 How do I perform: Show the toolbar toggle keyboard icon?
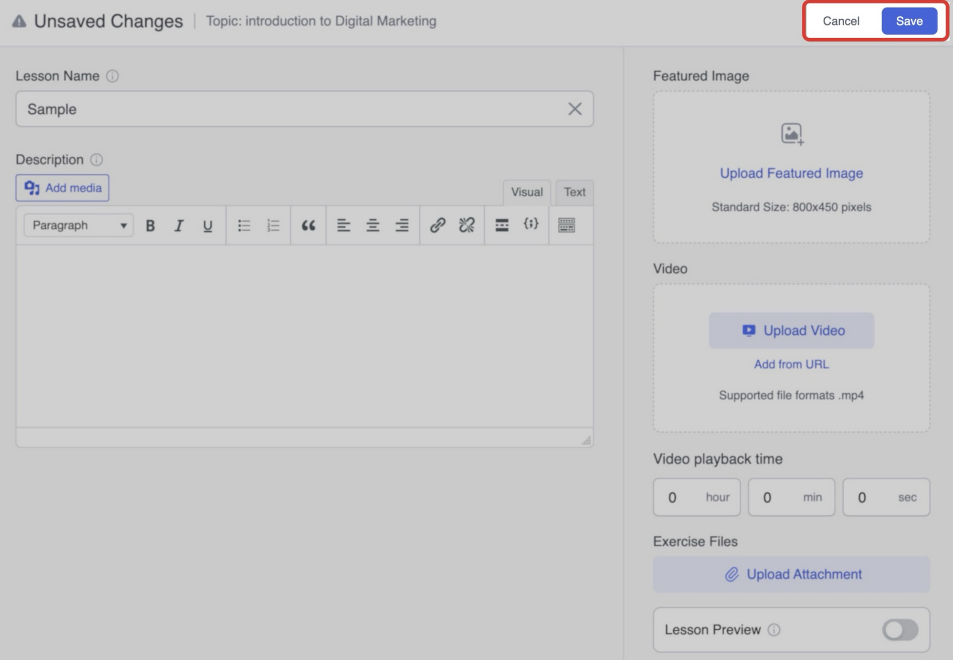566,225
